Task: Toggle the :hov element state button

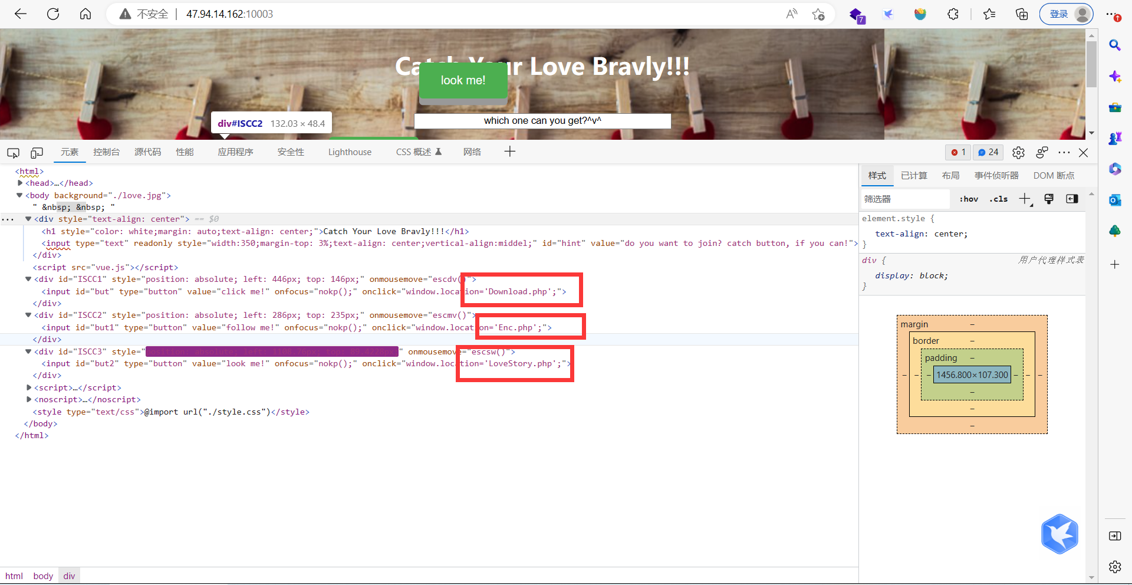Action: pyautogui.click(x=969, y=199)
